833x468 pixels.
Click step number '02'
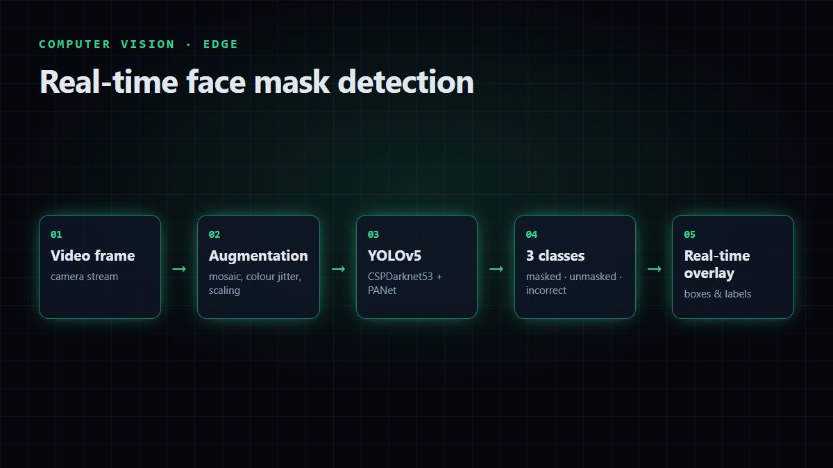click(214, 234)
